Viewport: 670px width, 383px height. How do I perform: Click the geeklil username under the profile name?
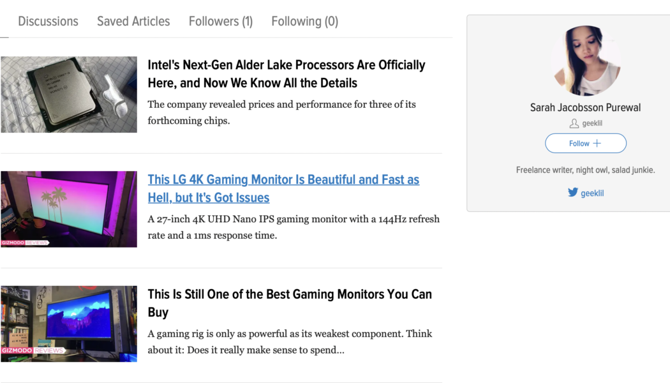(x=592, y=123)
